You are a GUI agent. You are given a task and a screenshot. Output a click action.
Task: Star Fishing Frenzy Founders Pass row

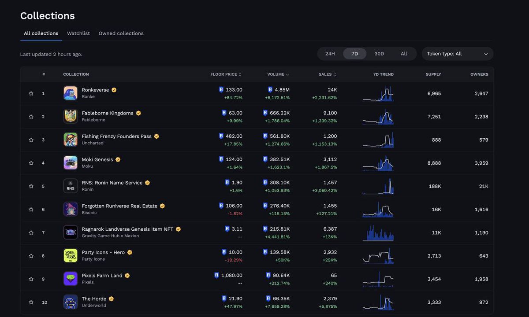[x=31, y=140]
